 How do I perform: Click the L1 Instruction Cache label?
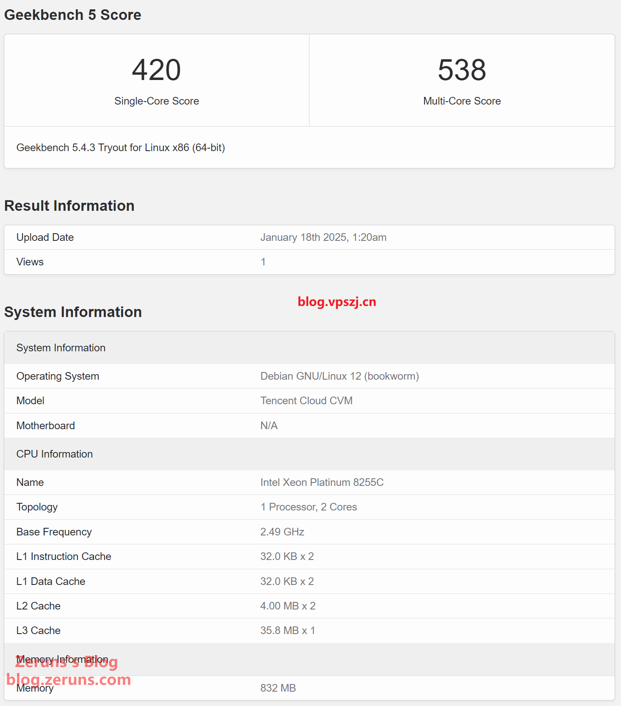[x=63, y=557]
